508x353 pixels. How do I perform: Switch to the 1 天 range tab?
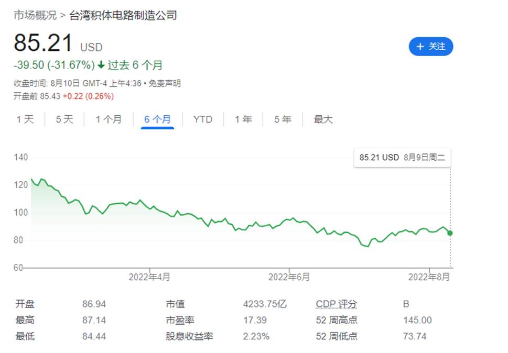[25, 119]
